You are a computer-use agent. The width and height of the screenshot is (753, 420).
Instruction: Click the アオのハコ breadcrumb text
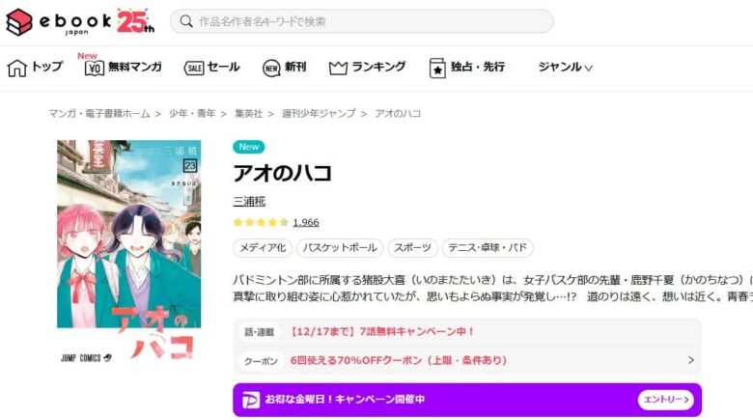tap(398, 113)
